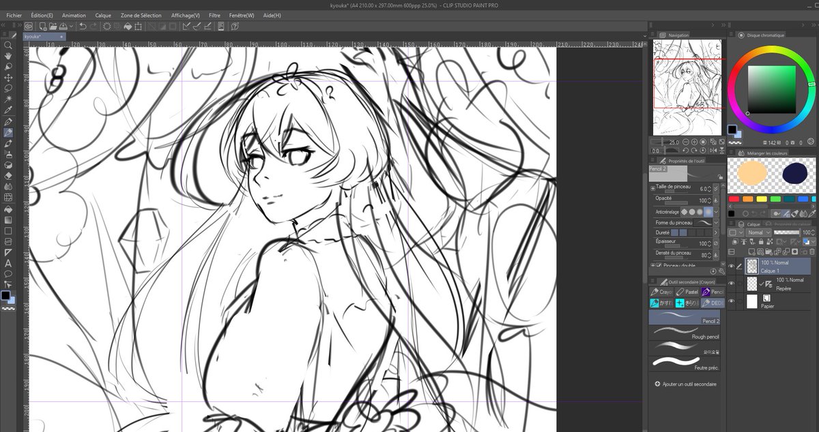The height and width of the screenshot is (432, 819).
Task: Select the Crayon sub tool group
Action: [x=661, y=292]
